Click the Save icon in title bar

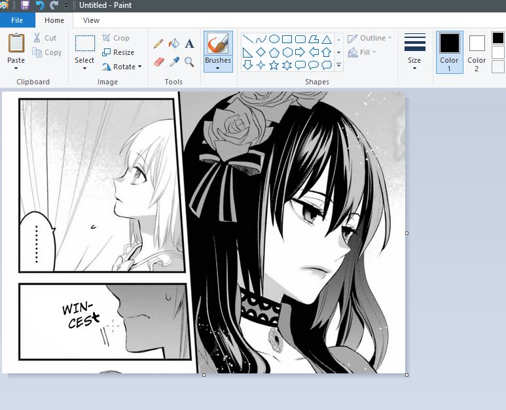pos(25,5)
